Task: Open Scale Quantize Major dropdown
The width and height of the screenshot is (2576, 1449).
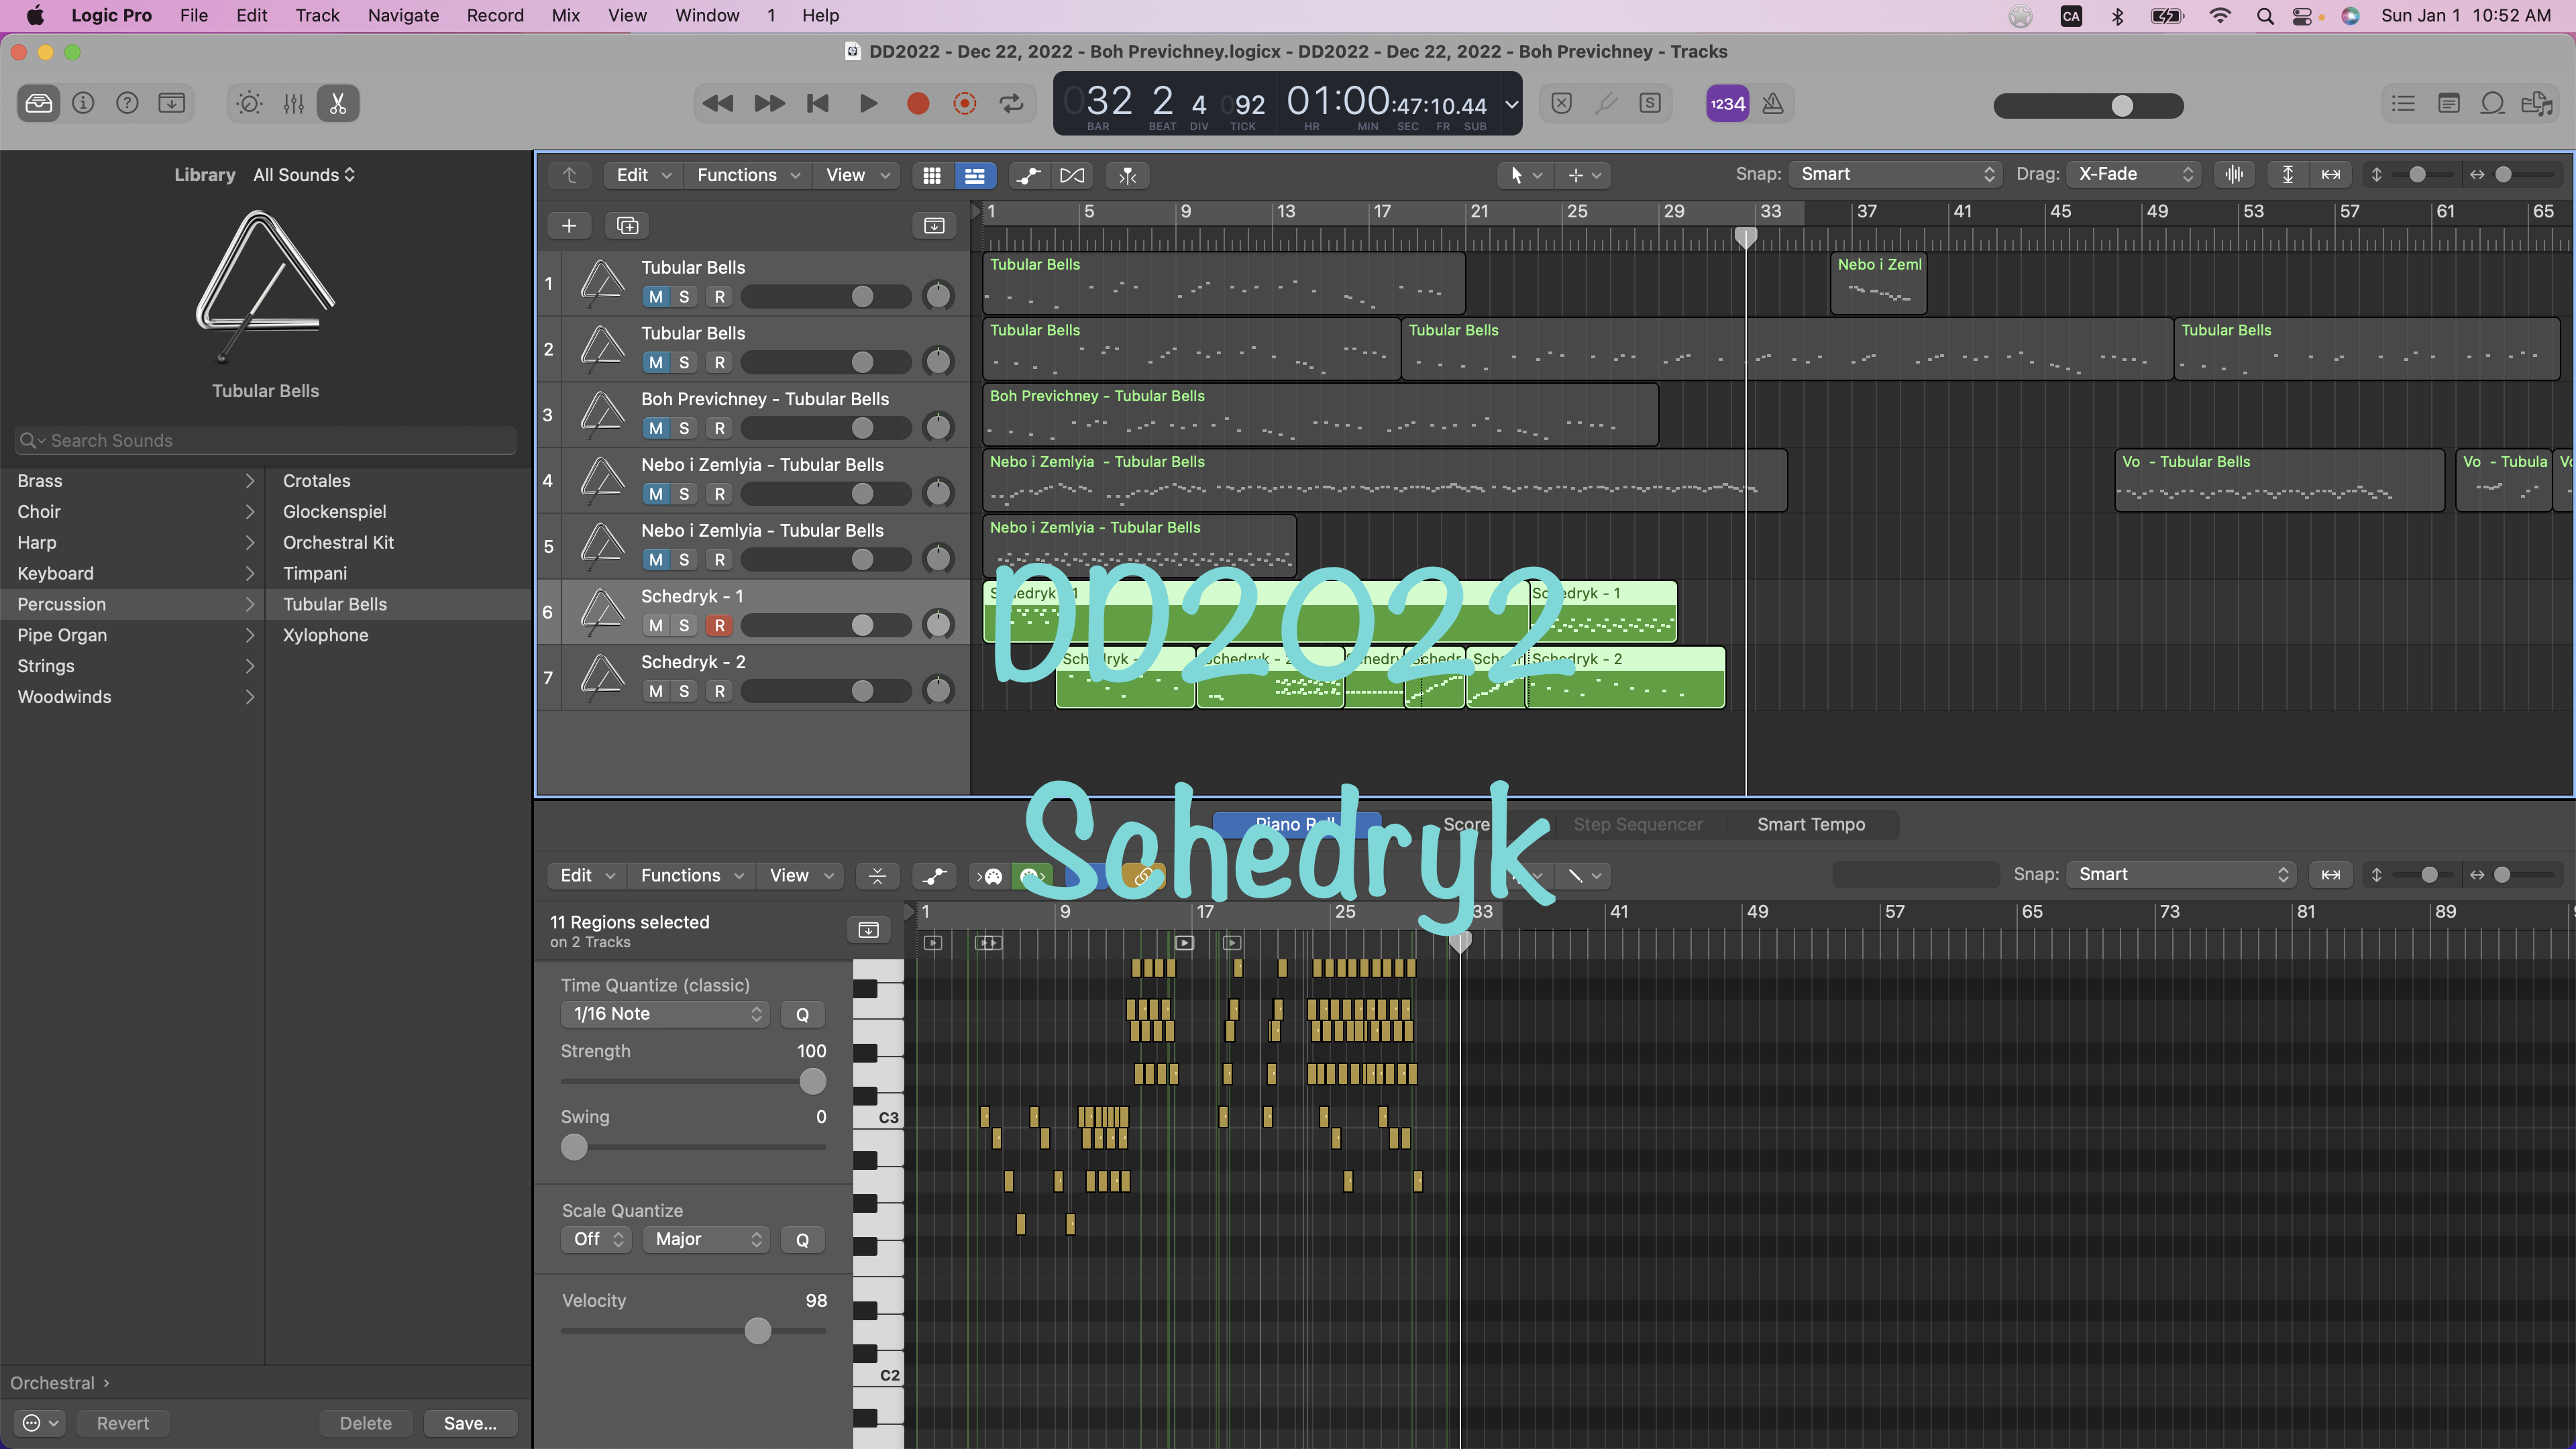Action: pyautogui.click(x=706, y=1239)
